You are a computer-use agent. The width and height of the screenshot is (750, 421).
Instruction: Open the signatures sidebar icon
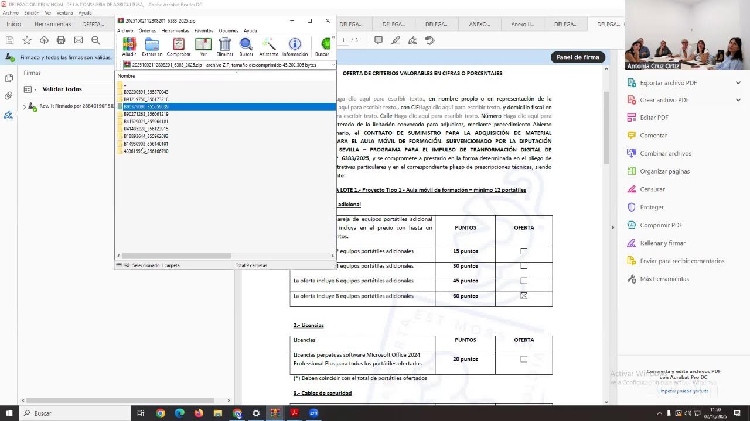(9, 115)
